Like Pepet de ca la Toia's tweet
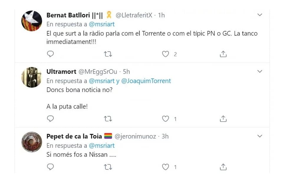This screenshot has width=283, height=184. (x=166, y=167)
